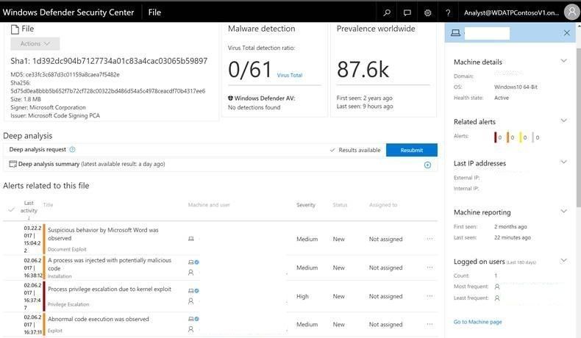581x338 pixels.
Task: Click the Deep analysis request info icon
Action: pyautogui.click(x=72, y=150)
